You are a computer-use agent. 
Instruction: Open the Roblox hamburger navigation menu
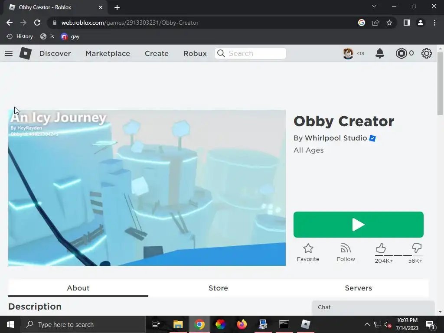tap(9, 53)
